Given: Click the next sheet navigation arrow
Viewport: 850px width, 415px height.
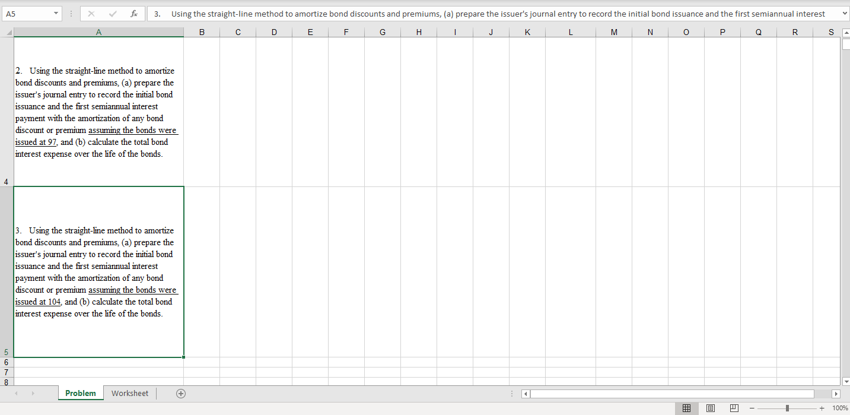Looking at the screenshot, I should [x=32, y=393].
